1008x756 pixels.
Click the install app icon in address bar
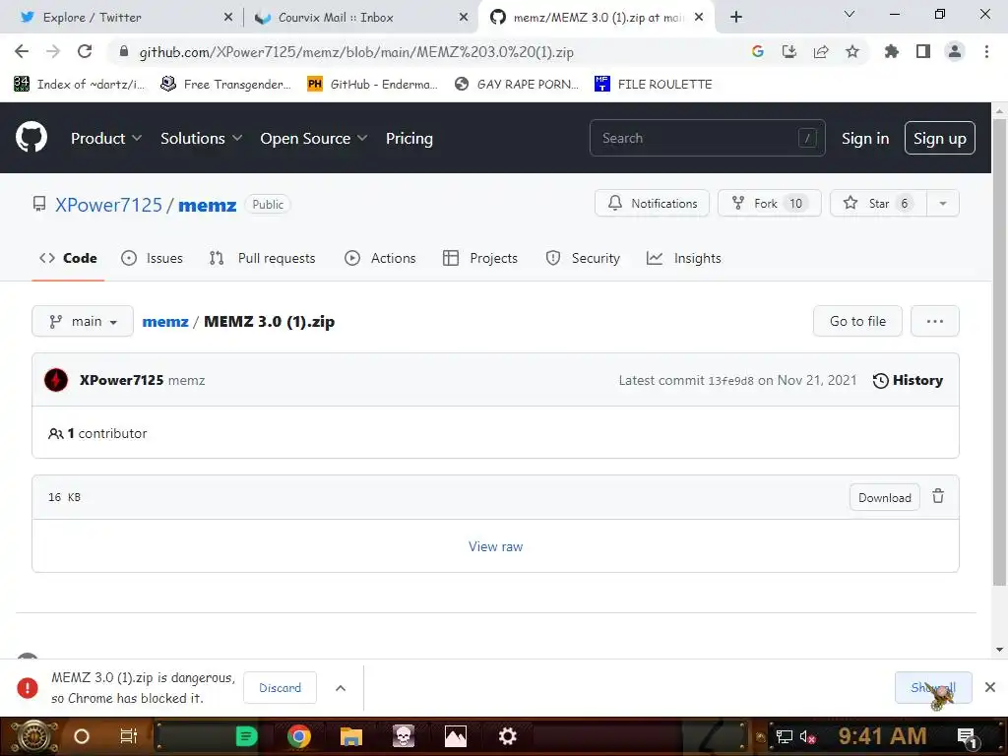pos(789,51)
